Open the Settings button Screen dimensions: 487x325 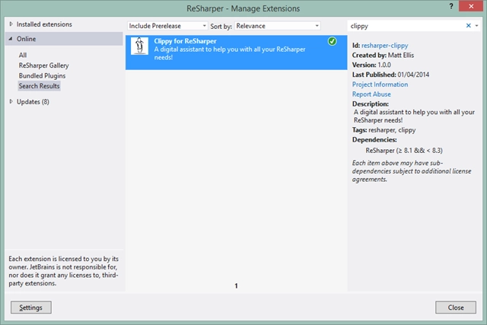pyautogui.click(x=31, y=307)
